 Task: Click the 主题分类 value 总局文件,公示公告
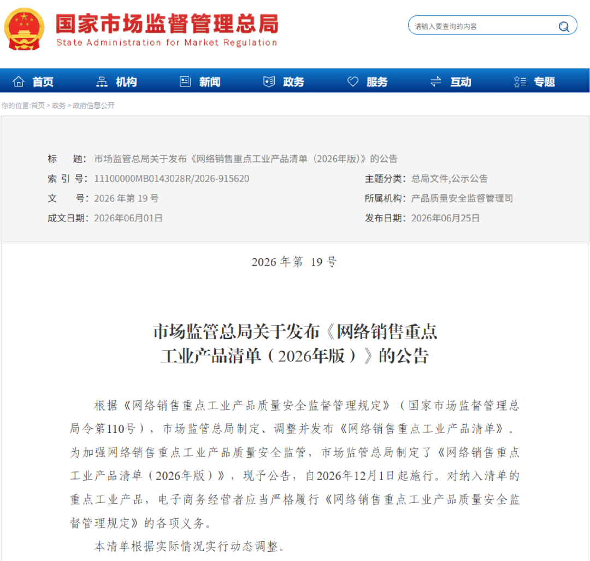pyautogui.click(x=449, y=179)
